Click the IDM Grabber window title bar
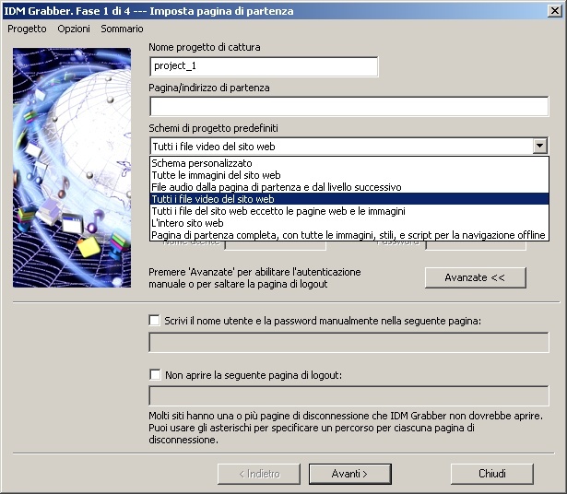This screenshot has height=494, width=567. coord(277,10)
